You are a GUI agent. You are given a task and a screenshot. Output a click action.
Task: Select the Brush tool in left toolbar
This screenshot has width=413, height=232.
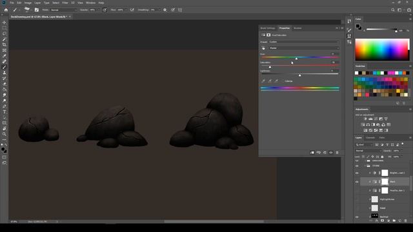pyautogui.click(x=5, y=67)
